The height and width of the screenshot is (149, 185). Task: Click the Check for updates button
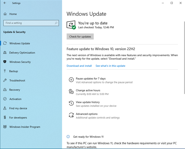80,37
